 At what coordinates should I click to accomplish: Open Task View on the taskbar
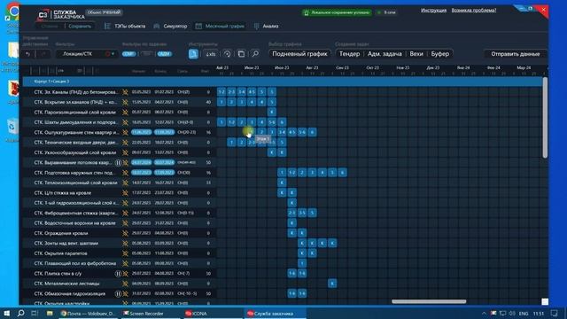[35, 313]
